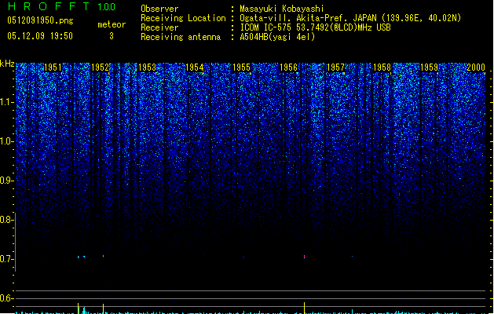
Task: Select the file name 0512091950.png
Action: [x=40, y=20]
